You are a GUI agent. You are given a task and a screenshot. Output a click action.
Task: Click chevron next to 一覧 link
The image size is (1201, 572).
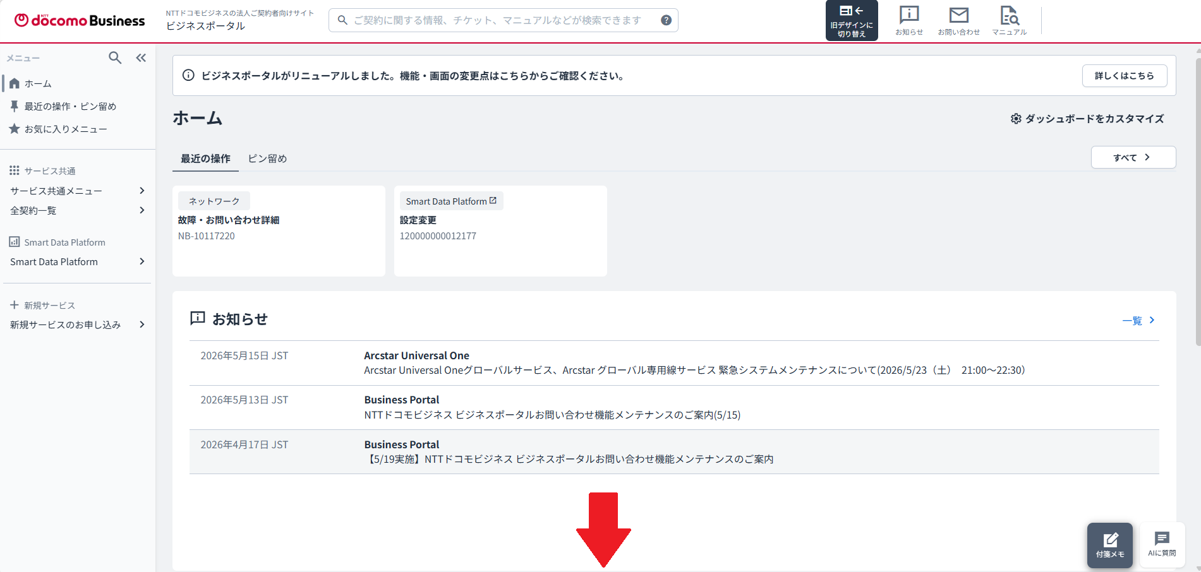coord(1152,320)
